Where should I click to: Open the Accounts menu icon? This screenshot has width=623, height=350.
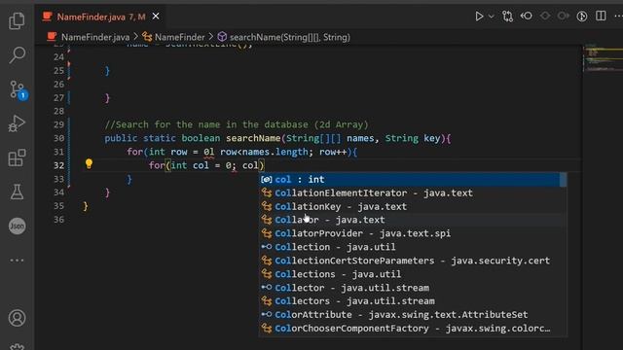click(x=18, y=318)
